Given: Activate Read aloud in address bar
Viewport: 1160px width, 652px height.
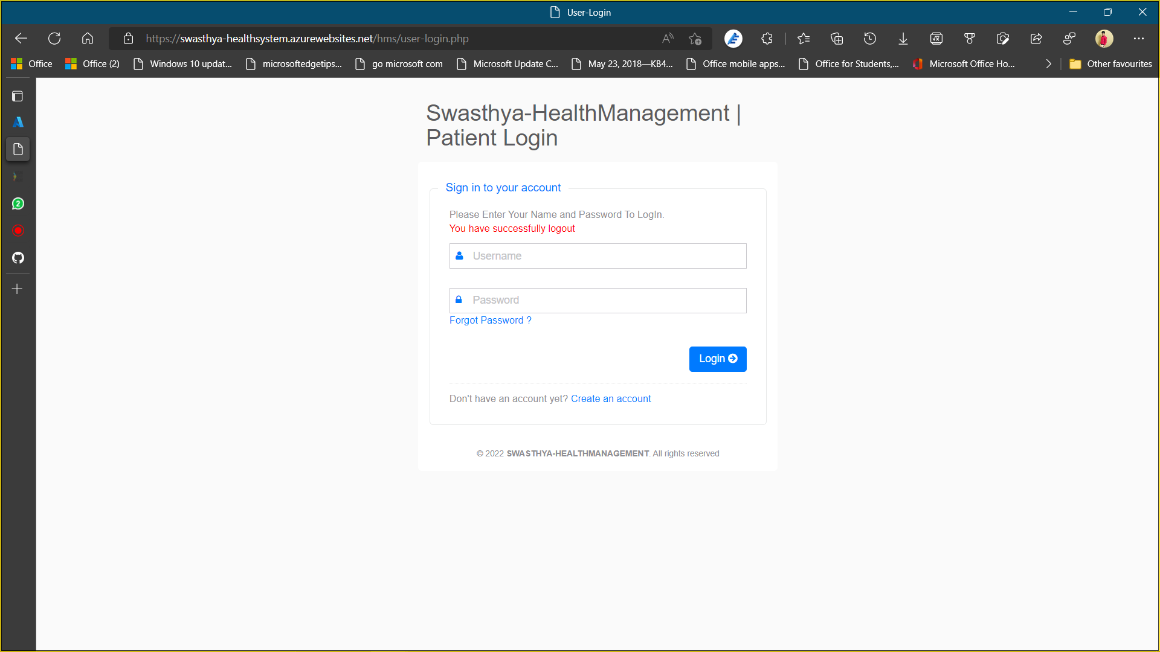Looking at the screenshot, I should [x=668, y=39].
